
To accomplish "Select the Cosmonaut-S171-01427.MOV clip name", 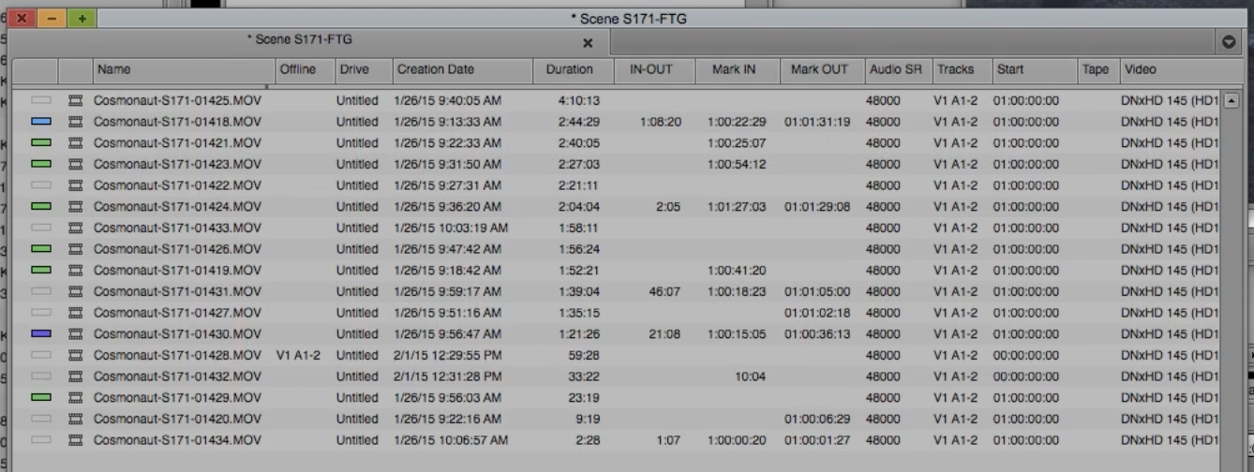I will pyautogui.click(x=177, y=313).
